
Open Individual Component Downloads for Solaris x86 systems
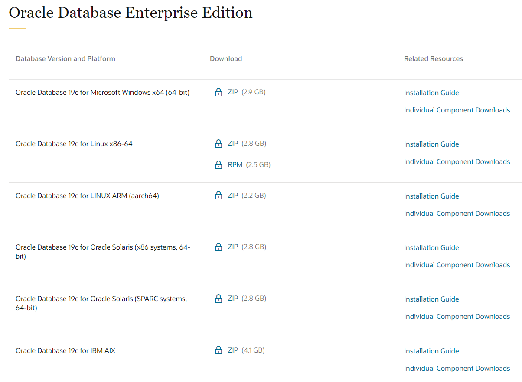pos(457,265)
